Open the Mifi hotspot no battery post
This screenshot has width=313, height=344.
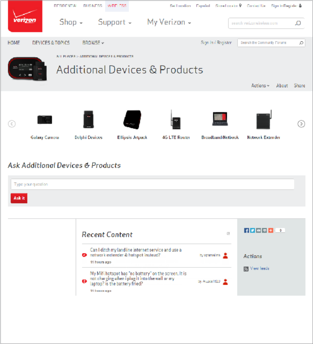pos(138,279)
